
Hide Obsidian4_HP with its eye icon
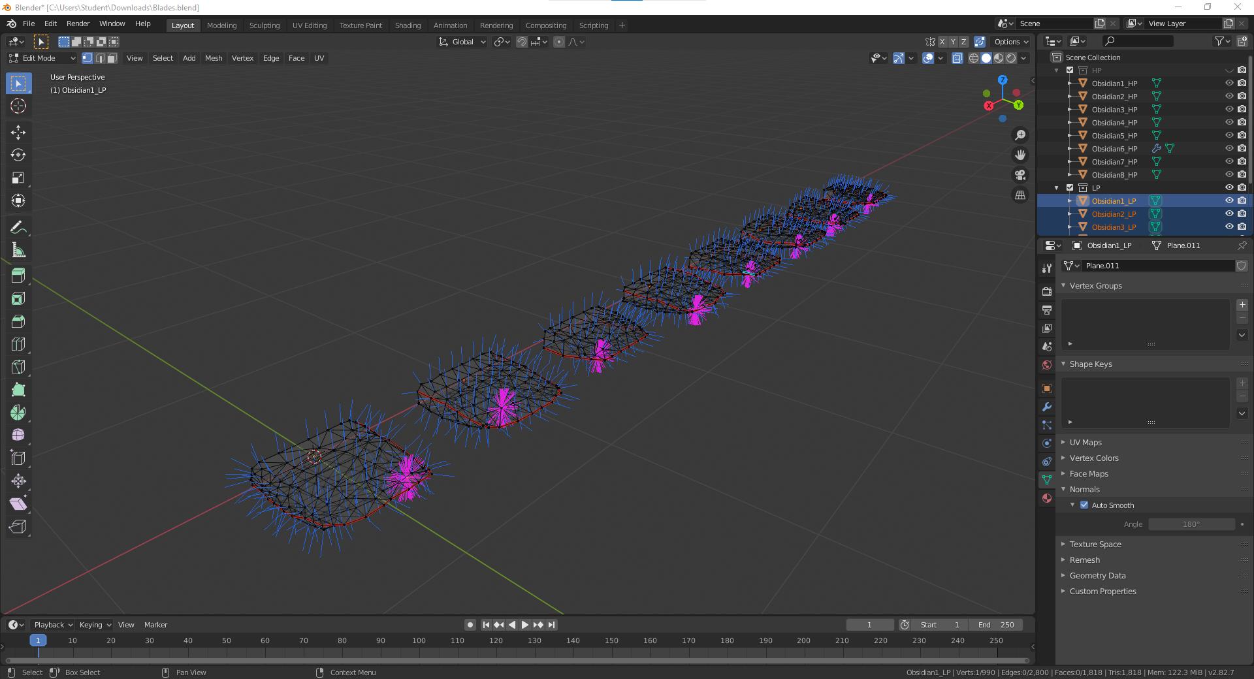(x=1229, y=122)
